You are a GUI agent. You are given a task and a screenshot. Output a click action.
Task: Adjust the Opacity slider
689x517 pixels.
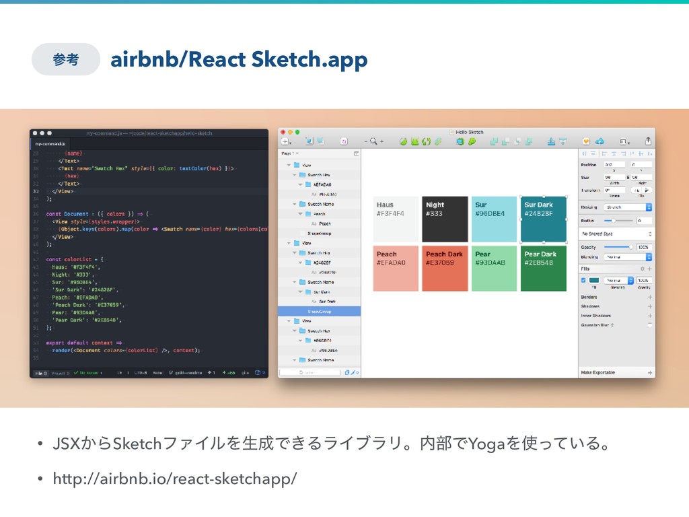coord(619,247)
